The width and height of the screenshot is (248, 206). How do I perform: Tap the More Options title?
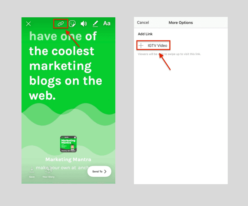coord(181,23)
